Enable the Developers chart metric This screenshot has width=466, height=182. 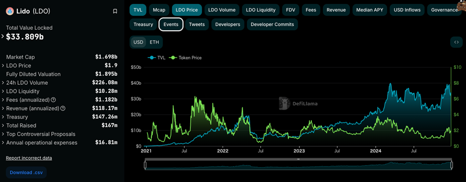pos(228,24)
